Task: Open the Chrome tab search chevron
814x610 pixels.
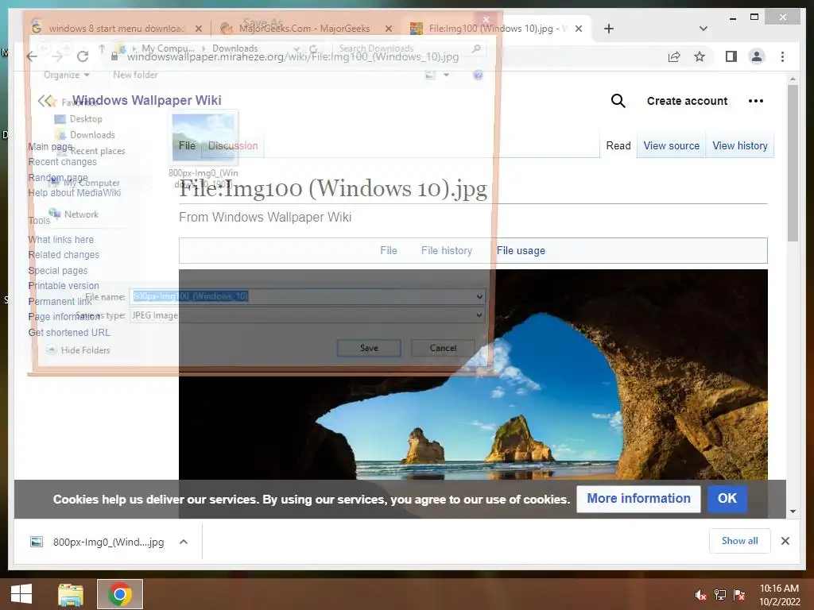Action: click(x=703, y=29)
